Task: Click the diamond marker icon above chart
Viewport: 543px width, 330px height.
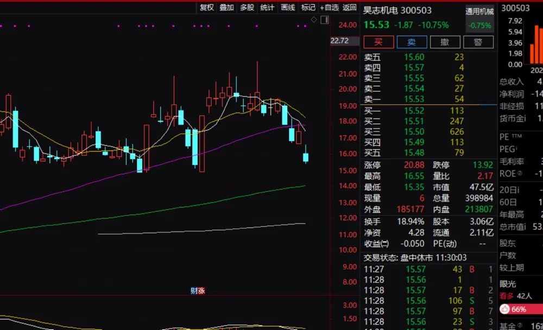Action: [314, 20]
